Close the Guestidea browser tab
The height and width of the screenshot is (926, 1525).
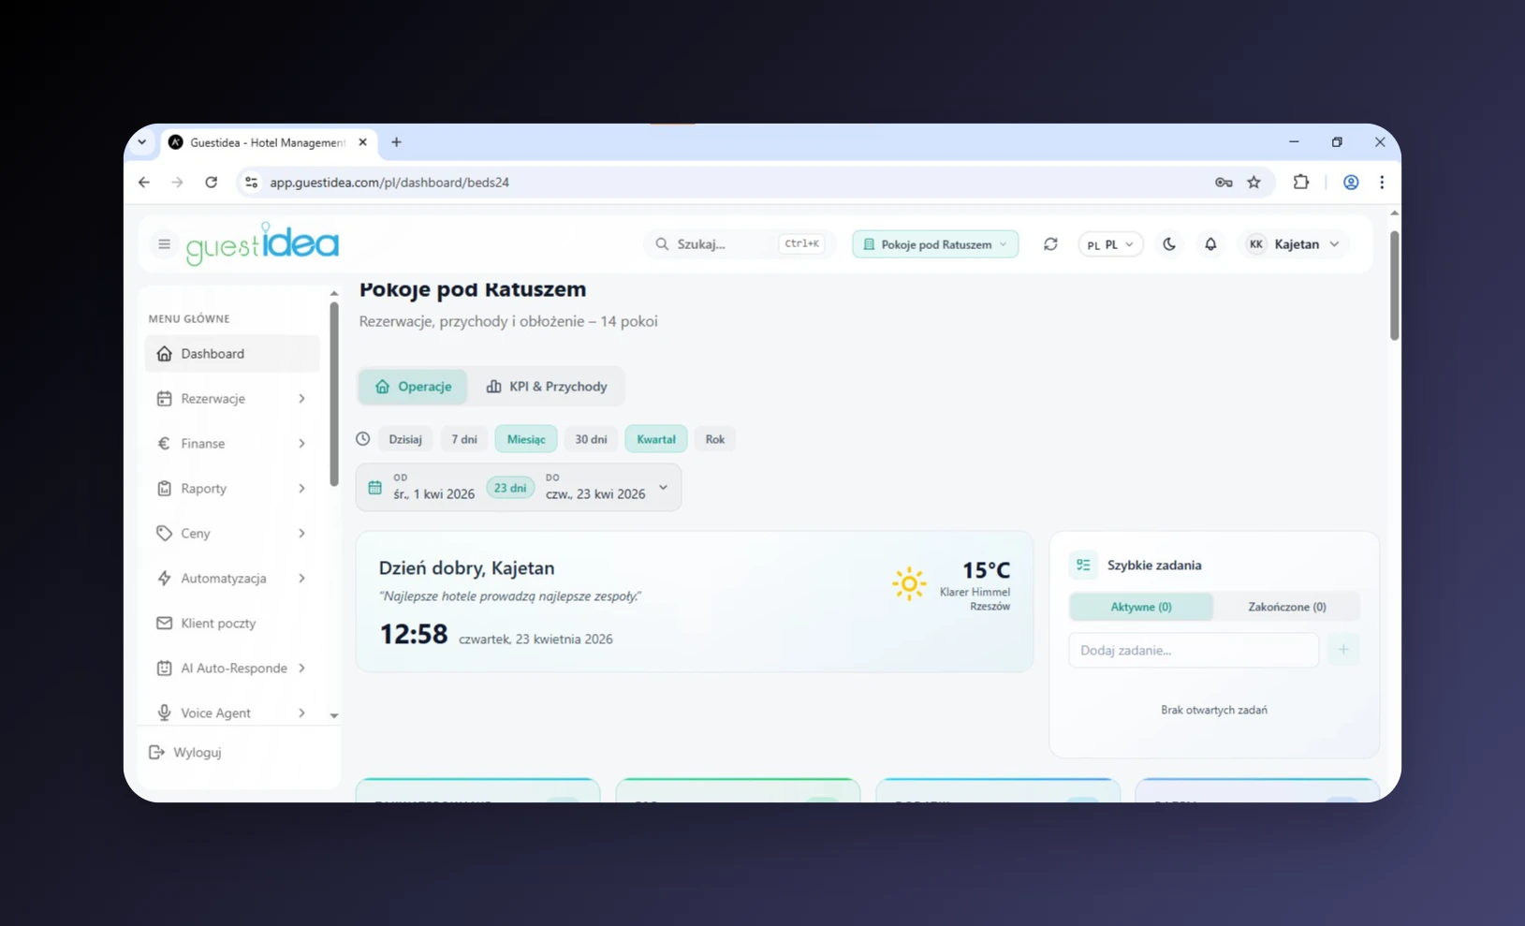tap(363, 142)
